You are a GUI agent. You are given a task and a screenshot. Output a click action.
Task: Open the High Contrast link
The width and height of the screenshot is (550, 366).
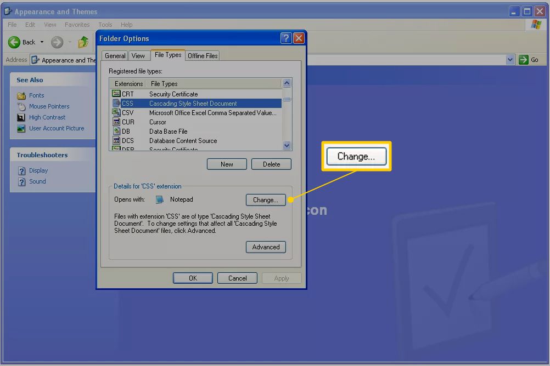point(47,117)
